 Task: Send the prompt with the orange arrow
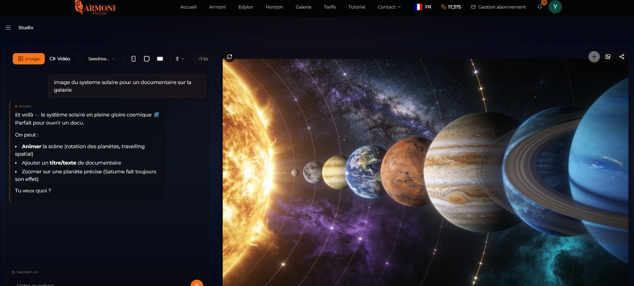197,283
